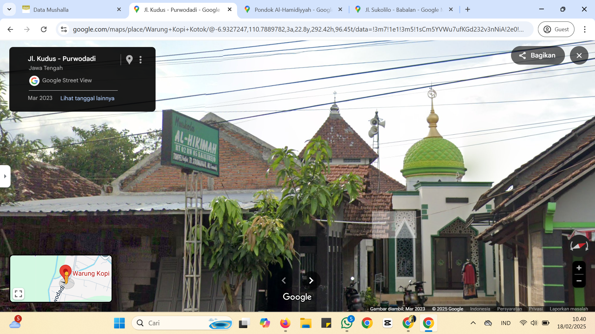The width and height of the screenshot is (595, 334).
Task: Zoom in with plus button
Action: [579, 268]
